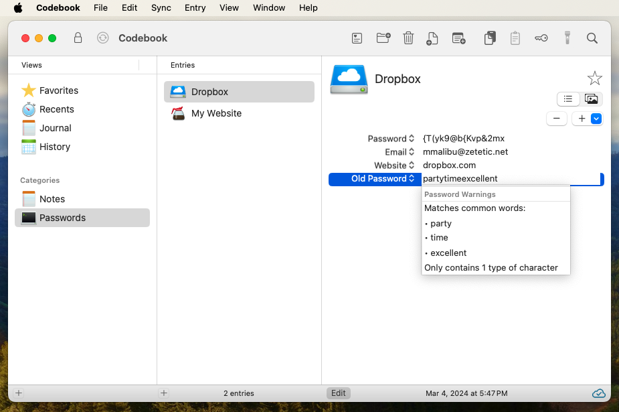619x412 pixels.
Task: Click the minus remove field button
Action: (x=557, y=119)
